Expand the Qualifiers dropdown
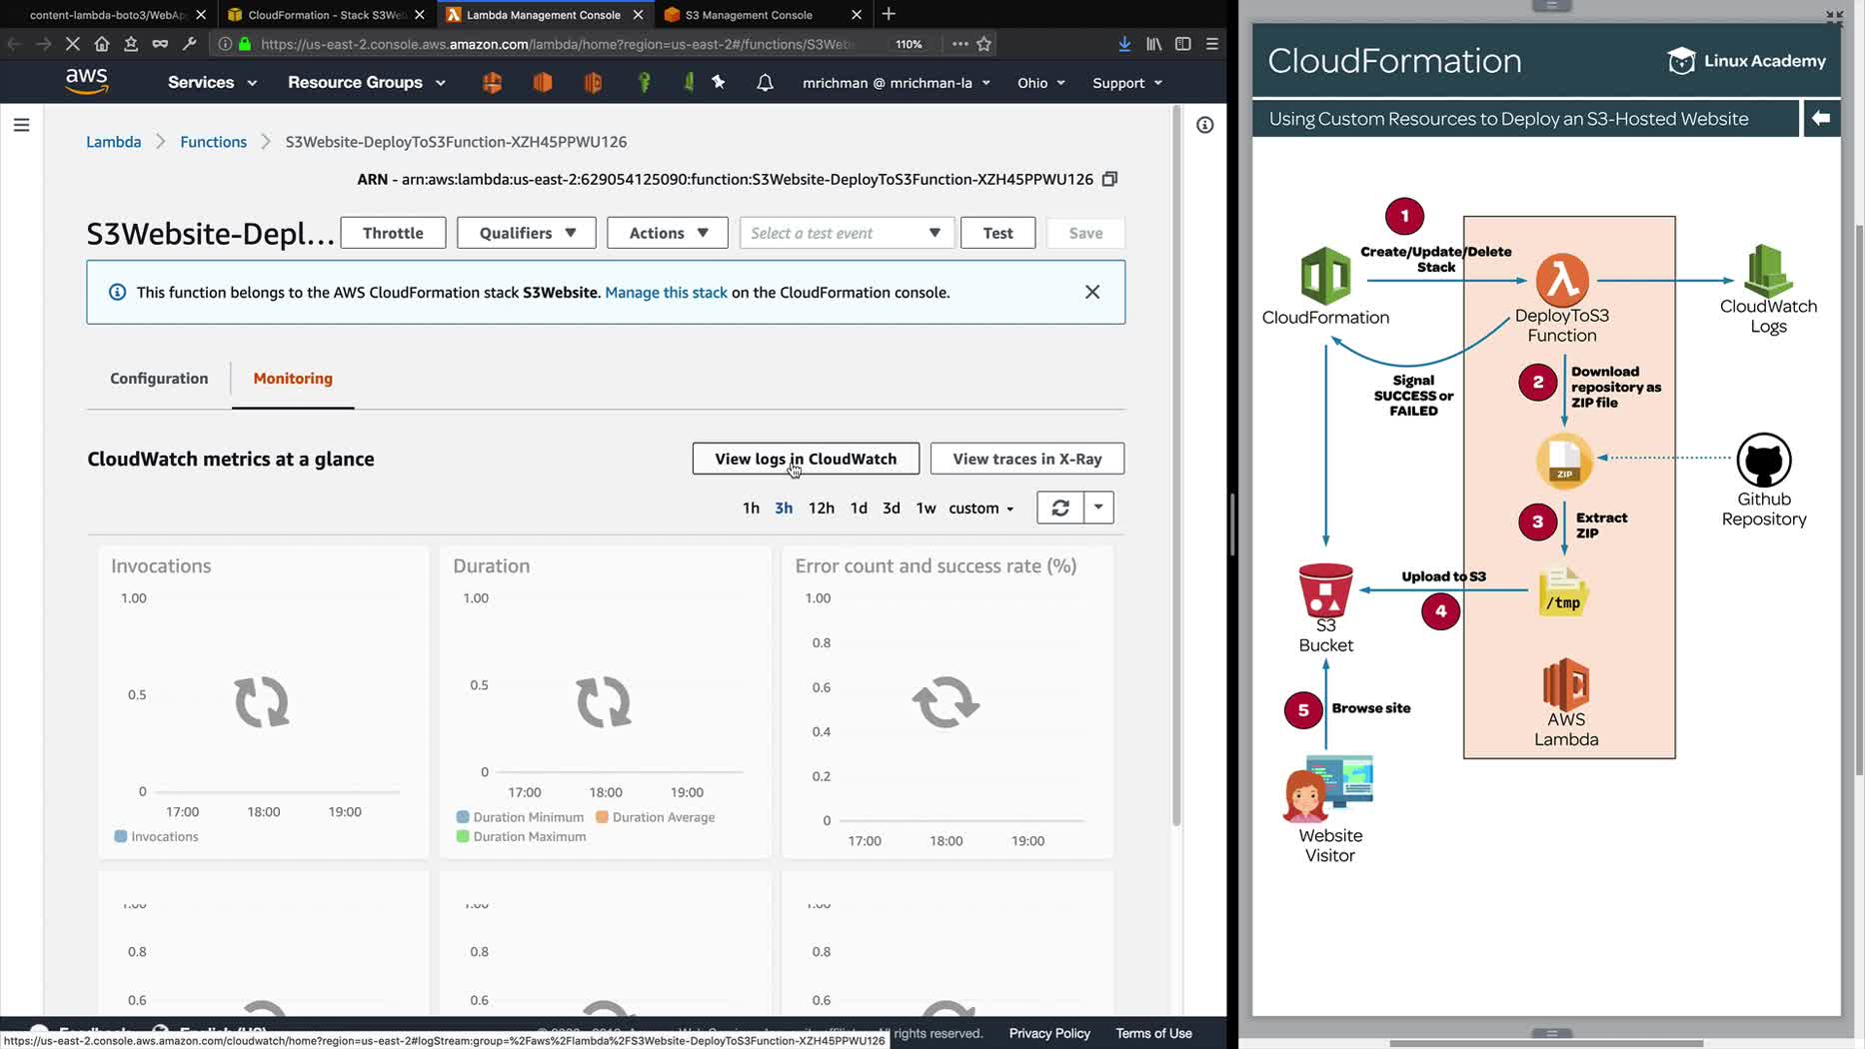1865x1049 pixels. (527, 233)
